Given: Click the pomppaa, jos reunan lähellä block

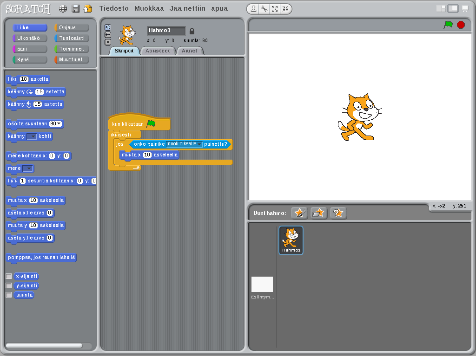Looking at the screenshot, I should click(41, 258).
